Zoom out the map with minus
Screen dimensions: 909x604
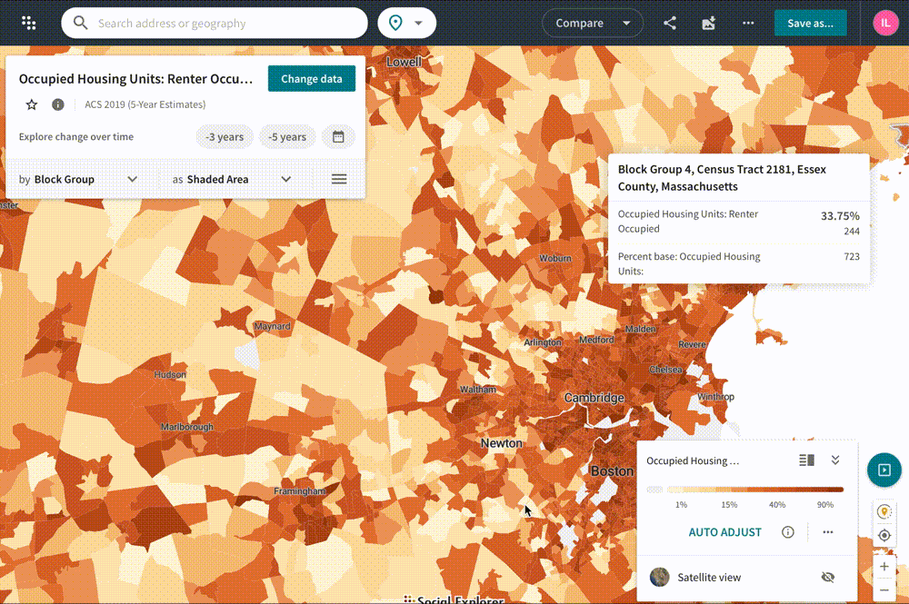pyautogui.click(x=884, y=590)
